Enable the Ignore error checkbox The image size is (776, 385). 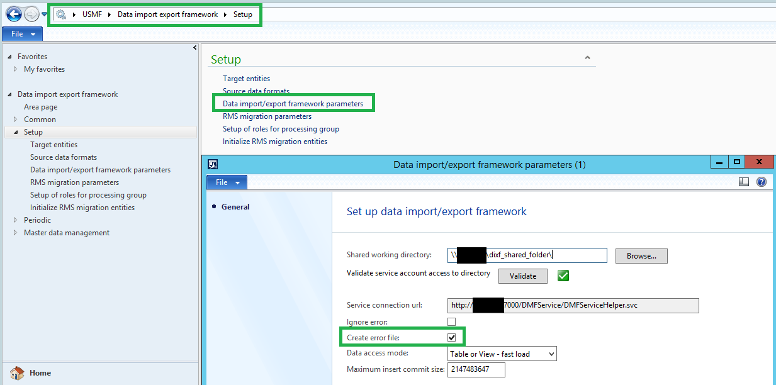click(451, 321)
